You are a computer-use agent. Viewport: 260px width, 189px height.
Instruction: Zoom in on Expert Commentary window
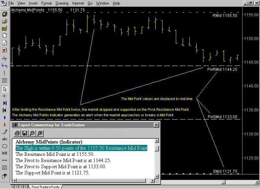click(40, 133)
